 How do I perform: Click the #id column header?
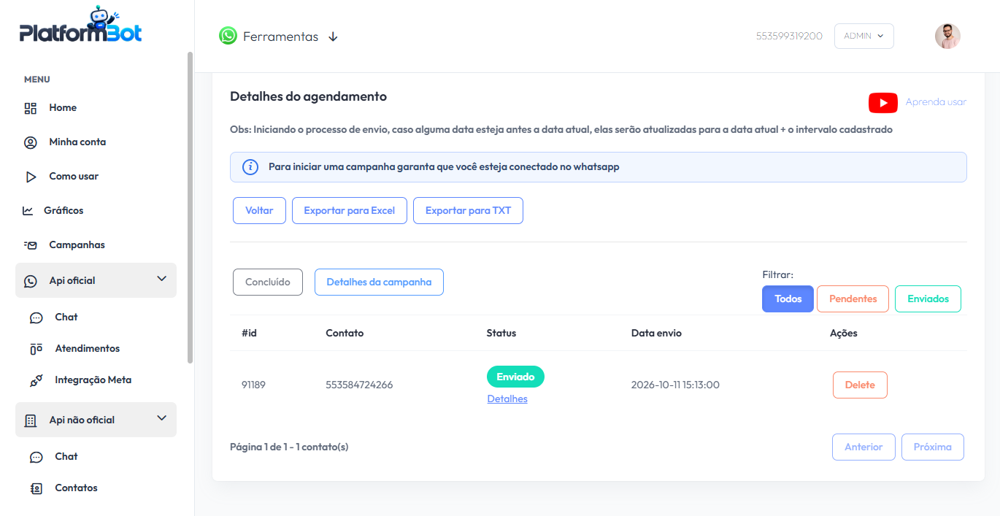click(249, 333)
